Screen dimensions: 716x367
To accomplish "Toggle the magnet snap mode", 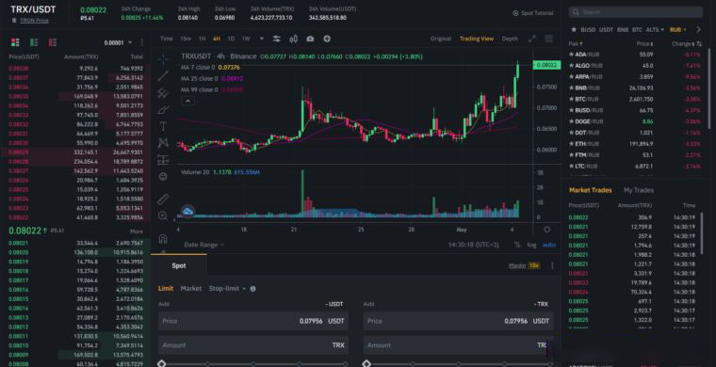I will coord(163,238).
